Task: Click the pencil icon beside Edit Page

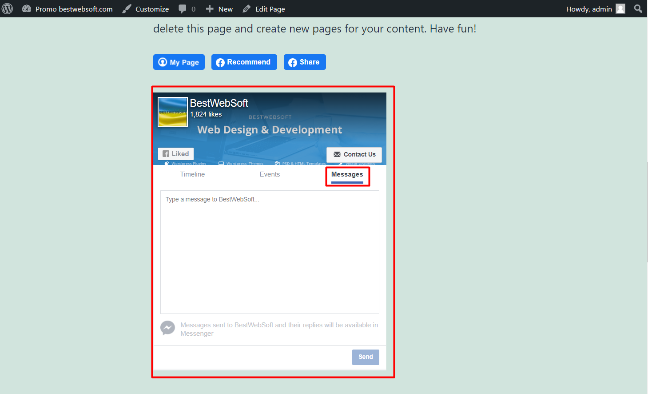Action: pos(247,9)
